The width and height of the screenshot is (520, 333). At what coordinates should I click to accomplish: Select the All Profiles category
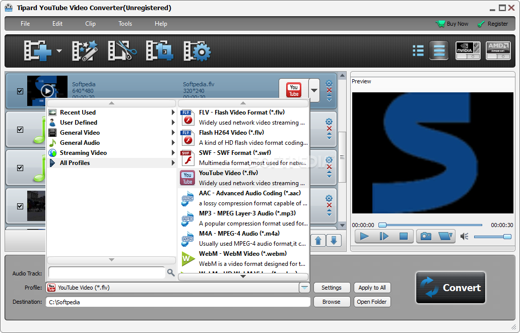tap(112, 162)
